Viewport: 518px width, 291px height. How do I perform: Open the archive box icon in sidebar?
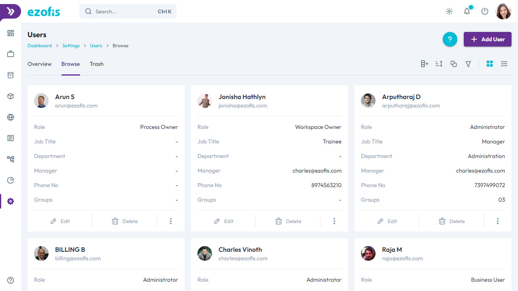[x=11, y=75]
